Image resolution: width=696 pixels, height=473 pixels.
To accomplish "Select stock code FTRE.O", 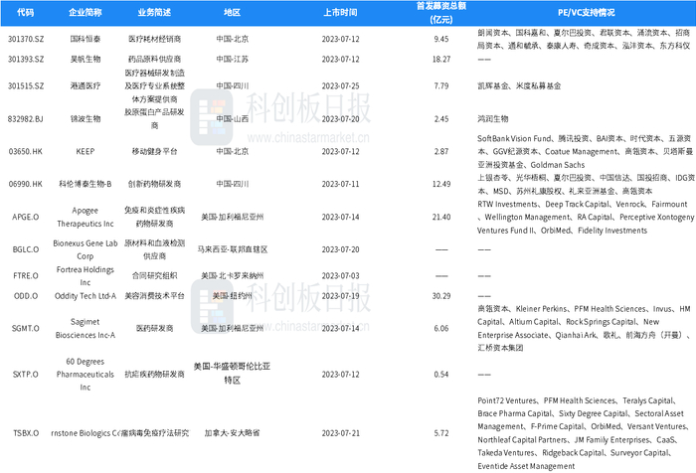I will [26, 275].
